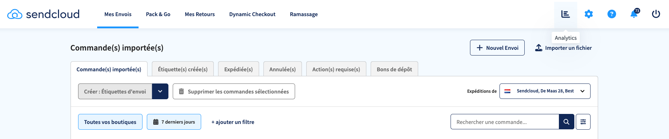Focus the Rechercher une commande field

point(505,122)
